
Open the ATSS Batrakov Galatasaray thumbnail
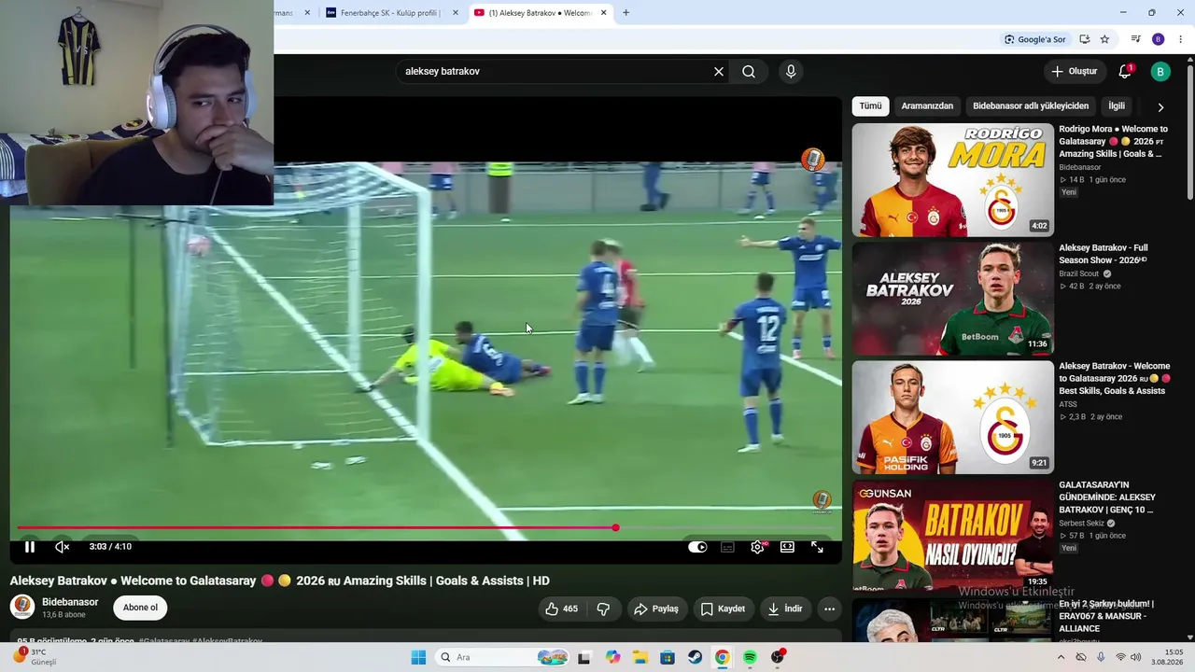pyautogui.click(x=952, y=417)
